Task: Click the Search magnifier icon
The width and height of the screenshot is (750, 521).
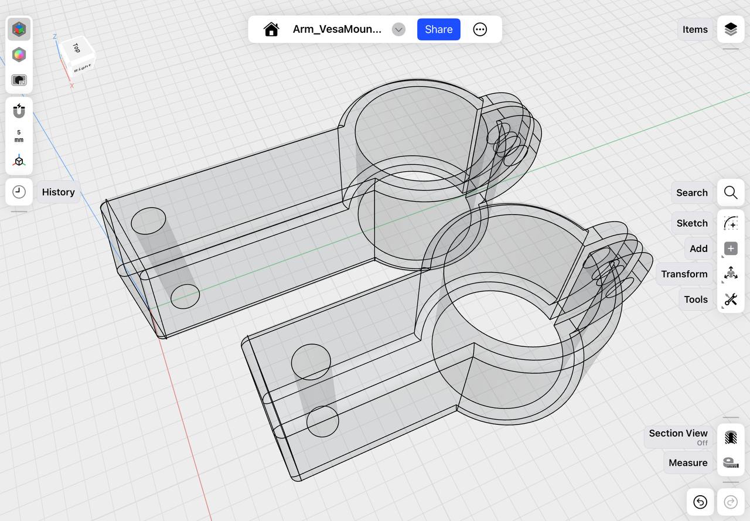Action: click(x=730, y=193)
